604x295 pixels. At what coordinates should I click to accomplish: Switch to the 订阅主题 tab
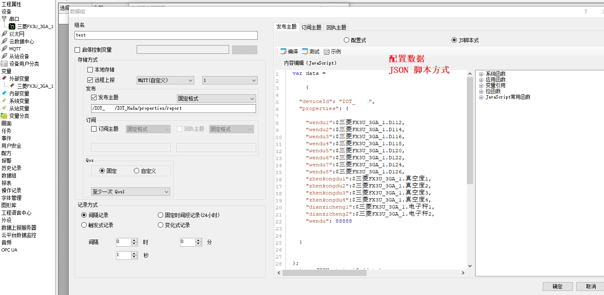pos(311,27)
